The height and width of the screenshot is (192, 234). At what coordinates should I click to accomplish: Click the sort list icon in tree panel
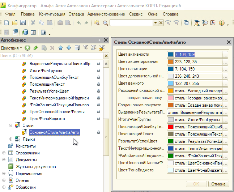pos(77,48)
